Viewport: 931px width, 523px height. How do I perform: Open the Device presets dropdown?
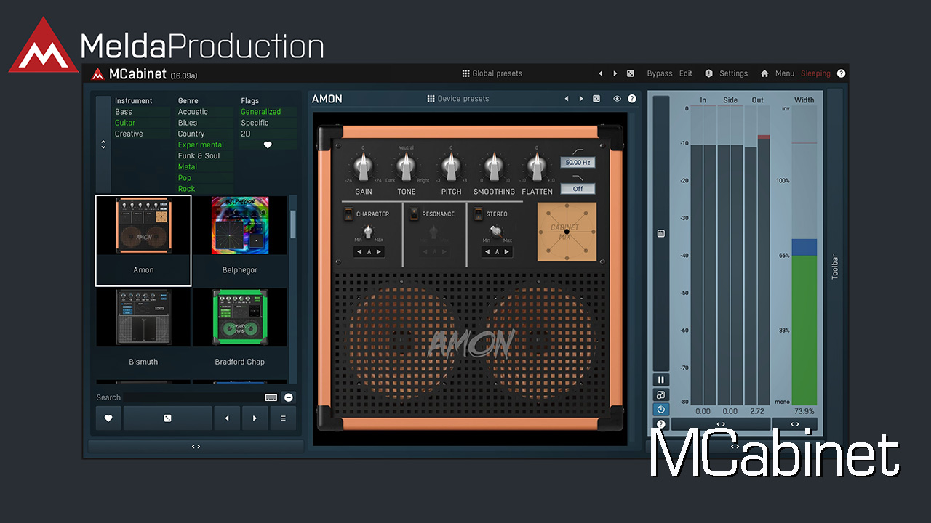[457, 99]
